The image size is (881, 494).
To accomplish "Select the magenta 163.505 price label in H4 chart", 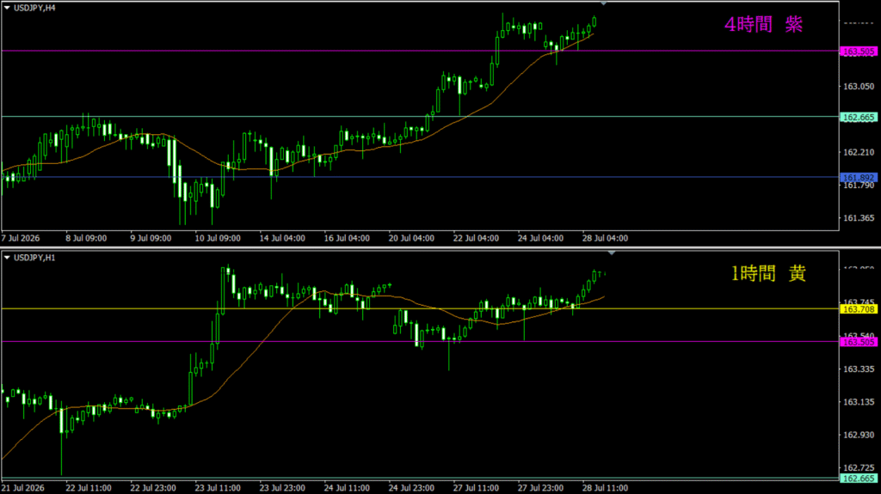I will coord(859,52).
